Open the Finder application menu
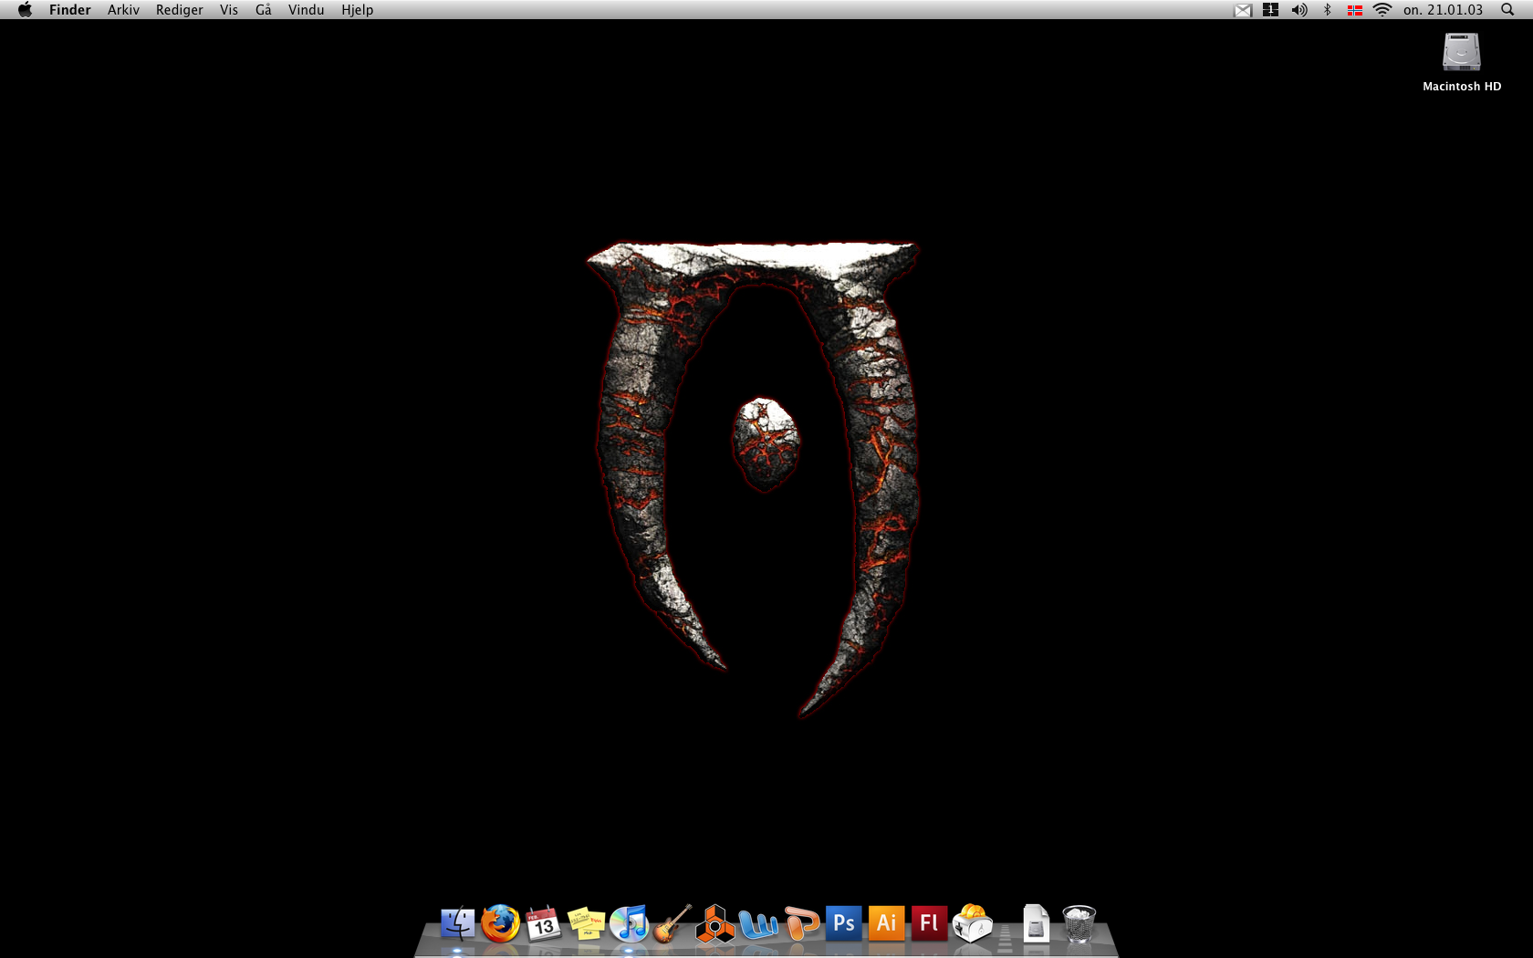 click(x=70, y=10)
